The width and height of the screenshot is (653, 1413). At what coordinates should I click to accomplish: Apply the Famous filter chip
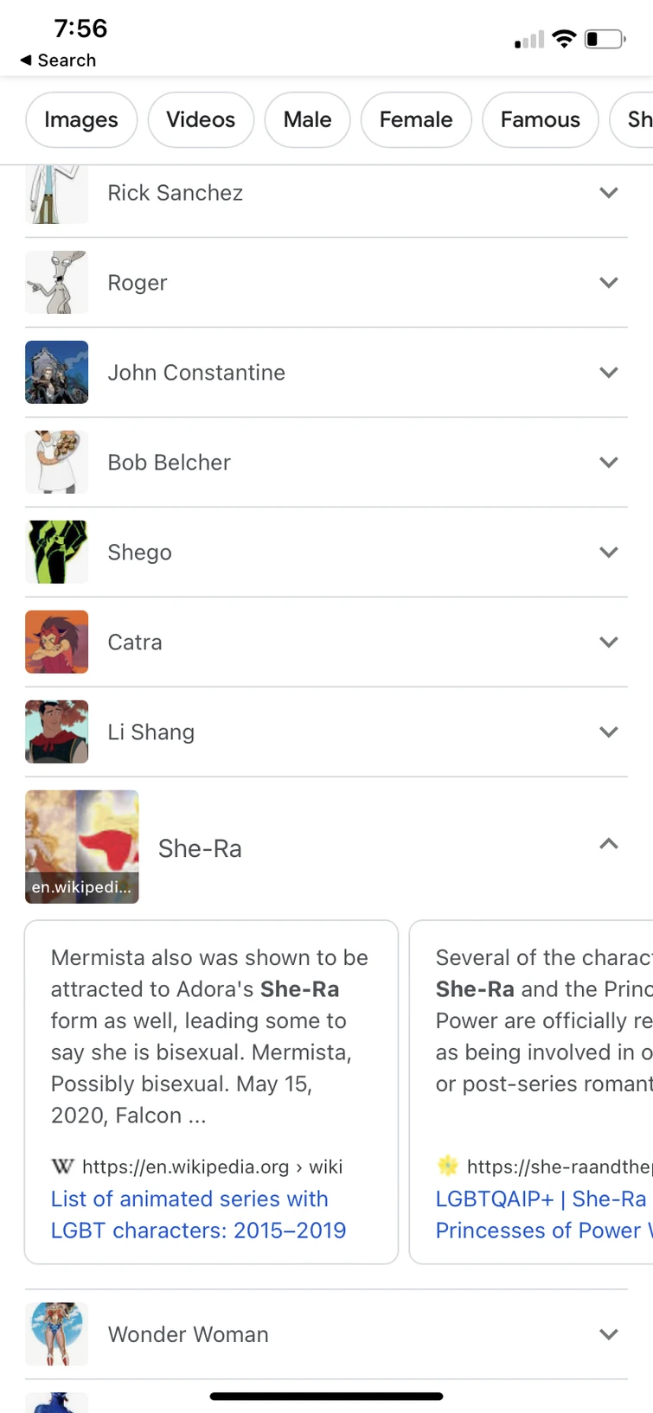(541, 119)
